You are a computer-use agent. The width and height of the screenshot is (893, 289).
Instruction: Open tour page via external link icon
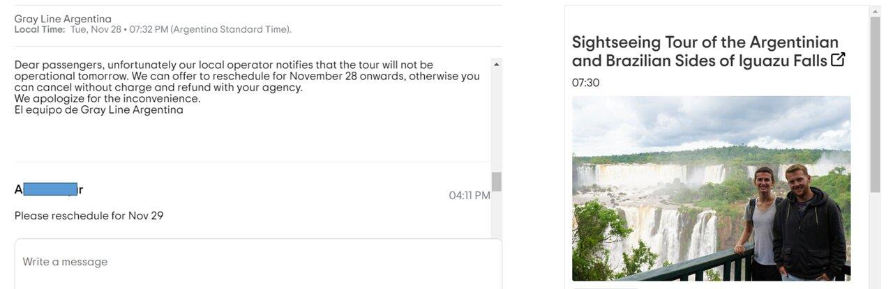pos(838,59)
